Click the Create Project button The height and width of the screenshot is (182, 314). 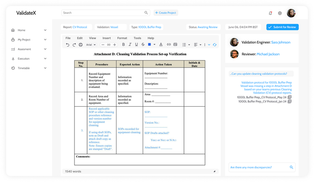pyautogui.click(x=166, y=13)
